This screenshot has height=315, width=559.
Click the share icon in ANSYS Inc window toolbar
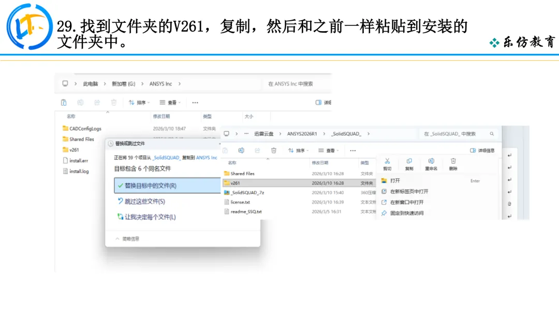(x=97, y=103)
